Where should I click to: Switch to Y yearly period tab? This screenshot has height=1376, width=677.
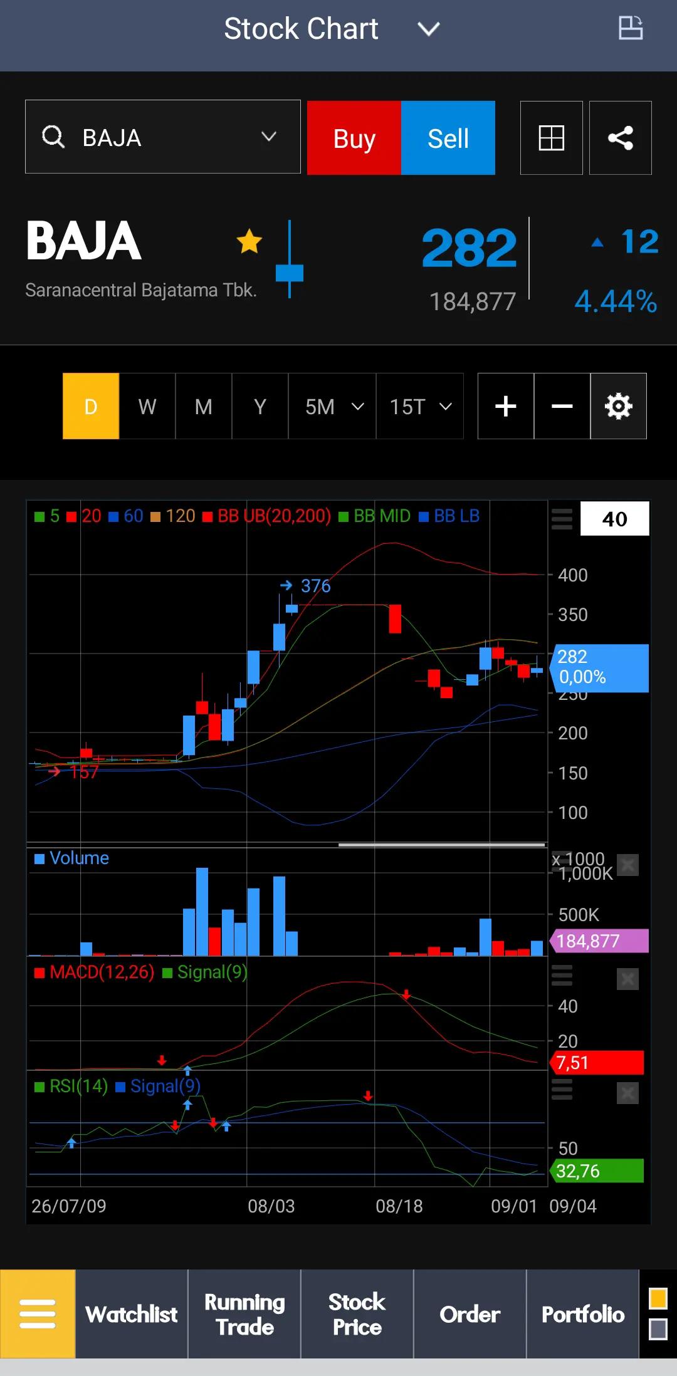tap(260, 406)
